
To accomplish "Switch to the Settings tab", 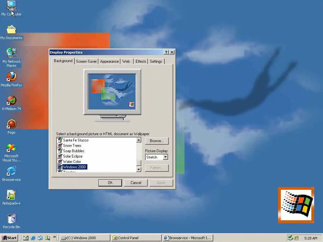I will coord(156,61).
